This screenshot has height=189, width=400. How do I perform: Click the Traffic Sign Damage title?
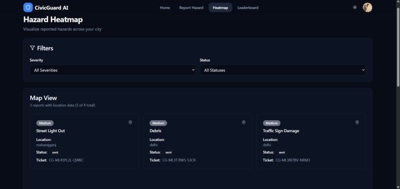(x=281, y=131)
